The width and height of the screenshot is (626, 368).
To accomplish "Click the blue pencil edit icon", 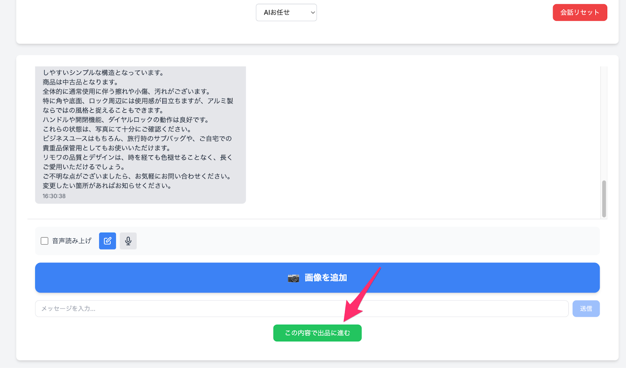I will [x=108, y=241].
